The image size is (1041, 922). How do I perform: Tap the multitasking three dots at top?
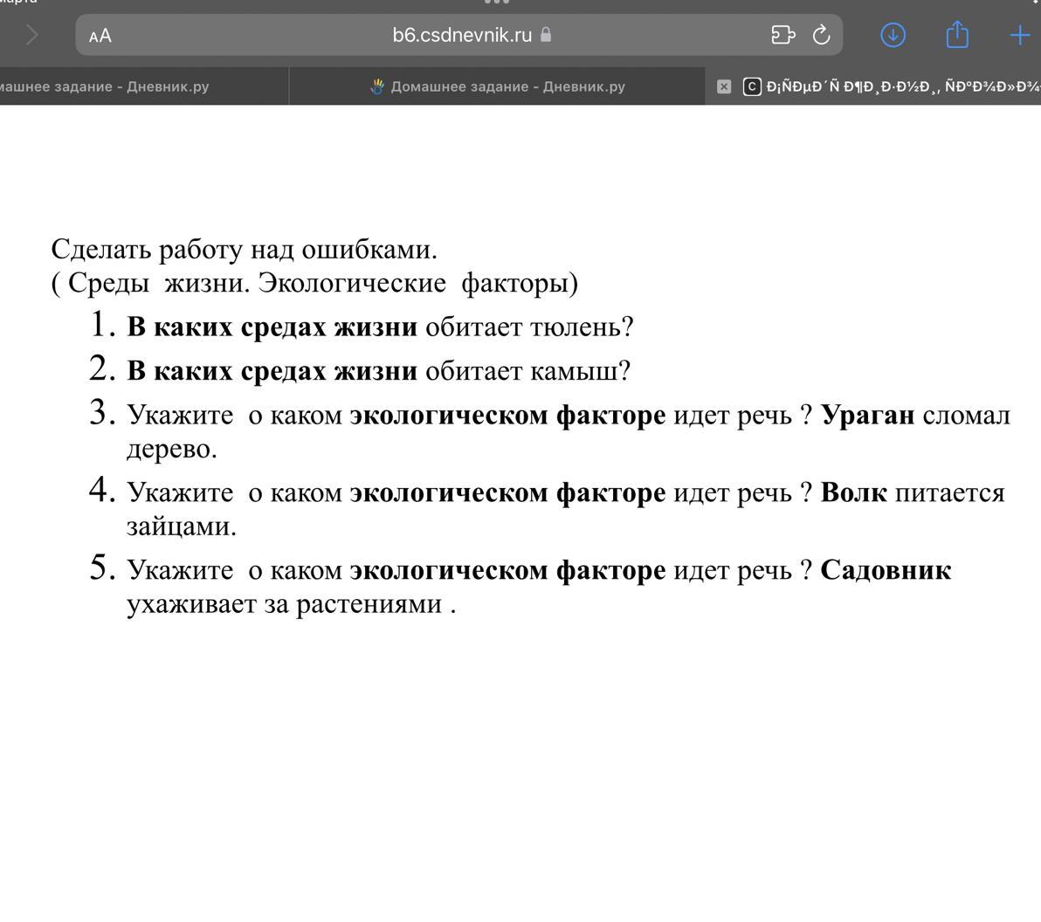(496, 3)
